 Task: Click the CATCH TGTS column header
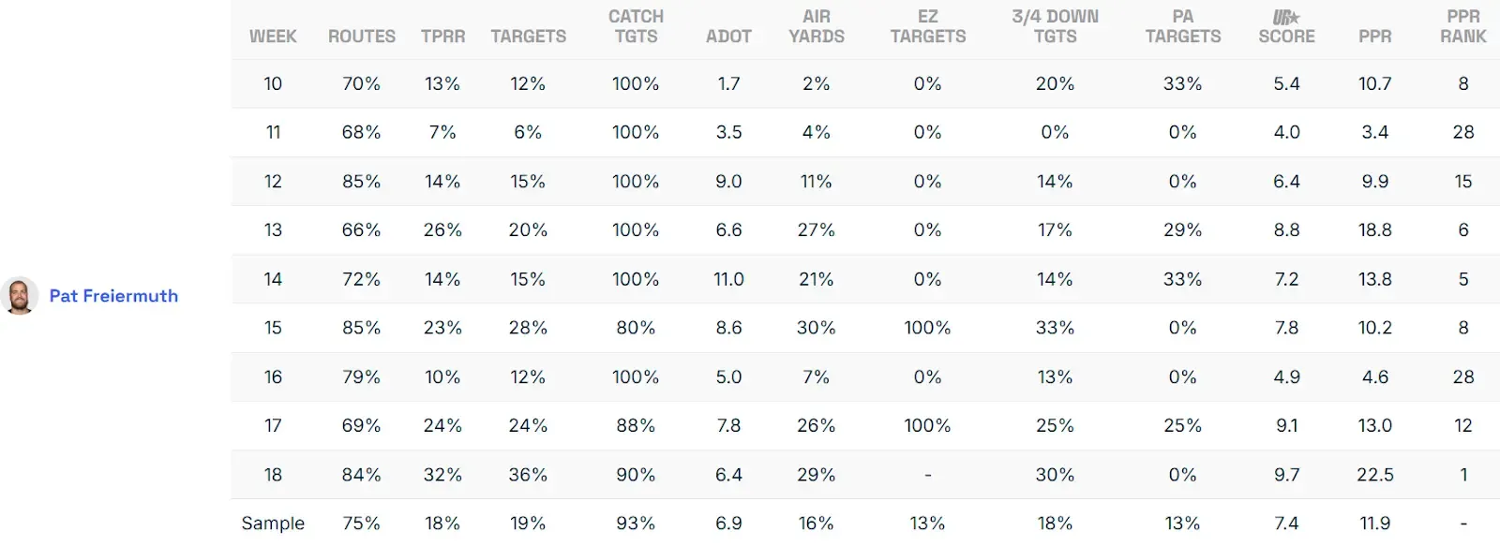(636, 27)
